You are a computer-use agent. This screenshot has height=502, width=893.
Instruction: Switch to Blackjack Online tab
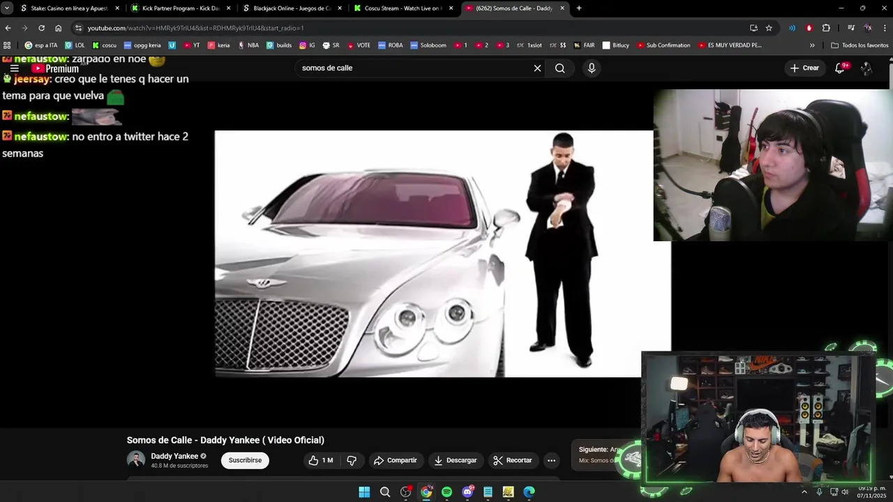click(x=291, y=8)
